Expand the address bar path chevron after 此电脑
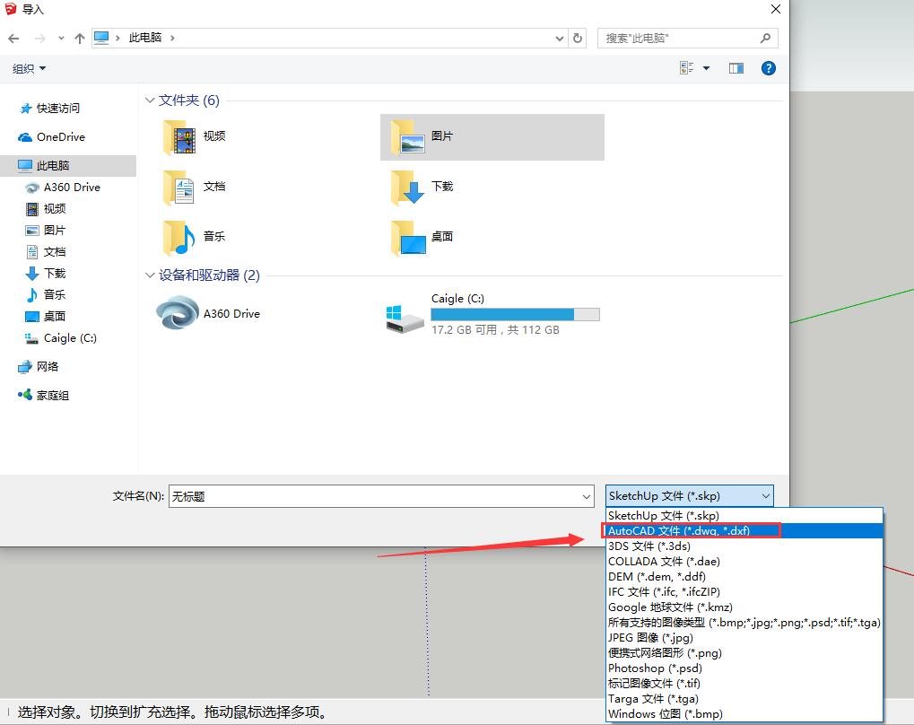The height and width of the screenshot is (725, 914). point(172,38)
